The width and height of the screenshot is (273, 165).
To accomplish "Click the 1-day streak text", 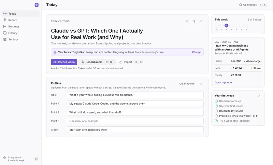I will (15, 157).
